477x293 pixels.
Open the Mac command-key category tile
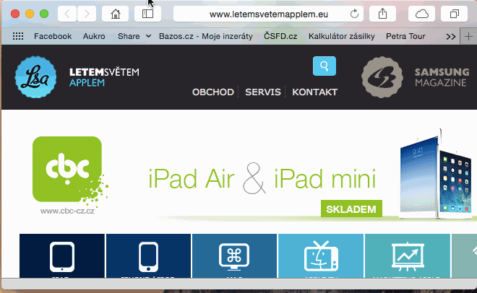(x=235, y=255)
